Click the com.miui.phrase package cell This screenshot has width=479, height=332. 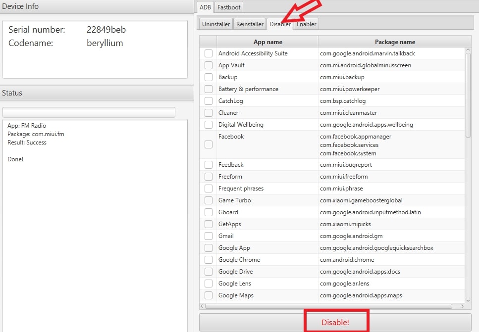(391, 189)
